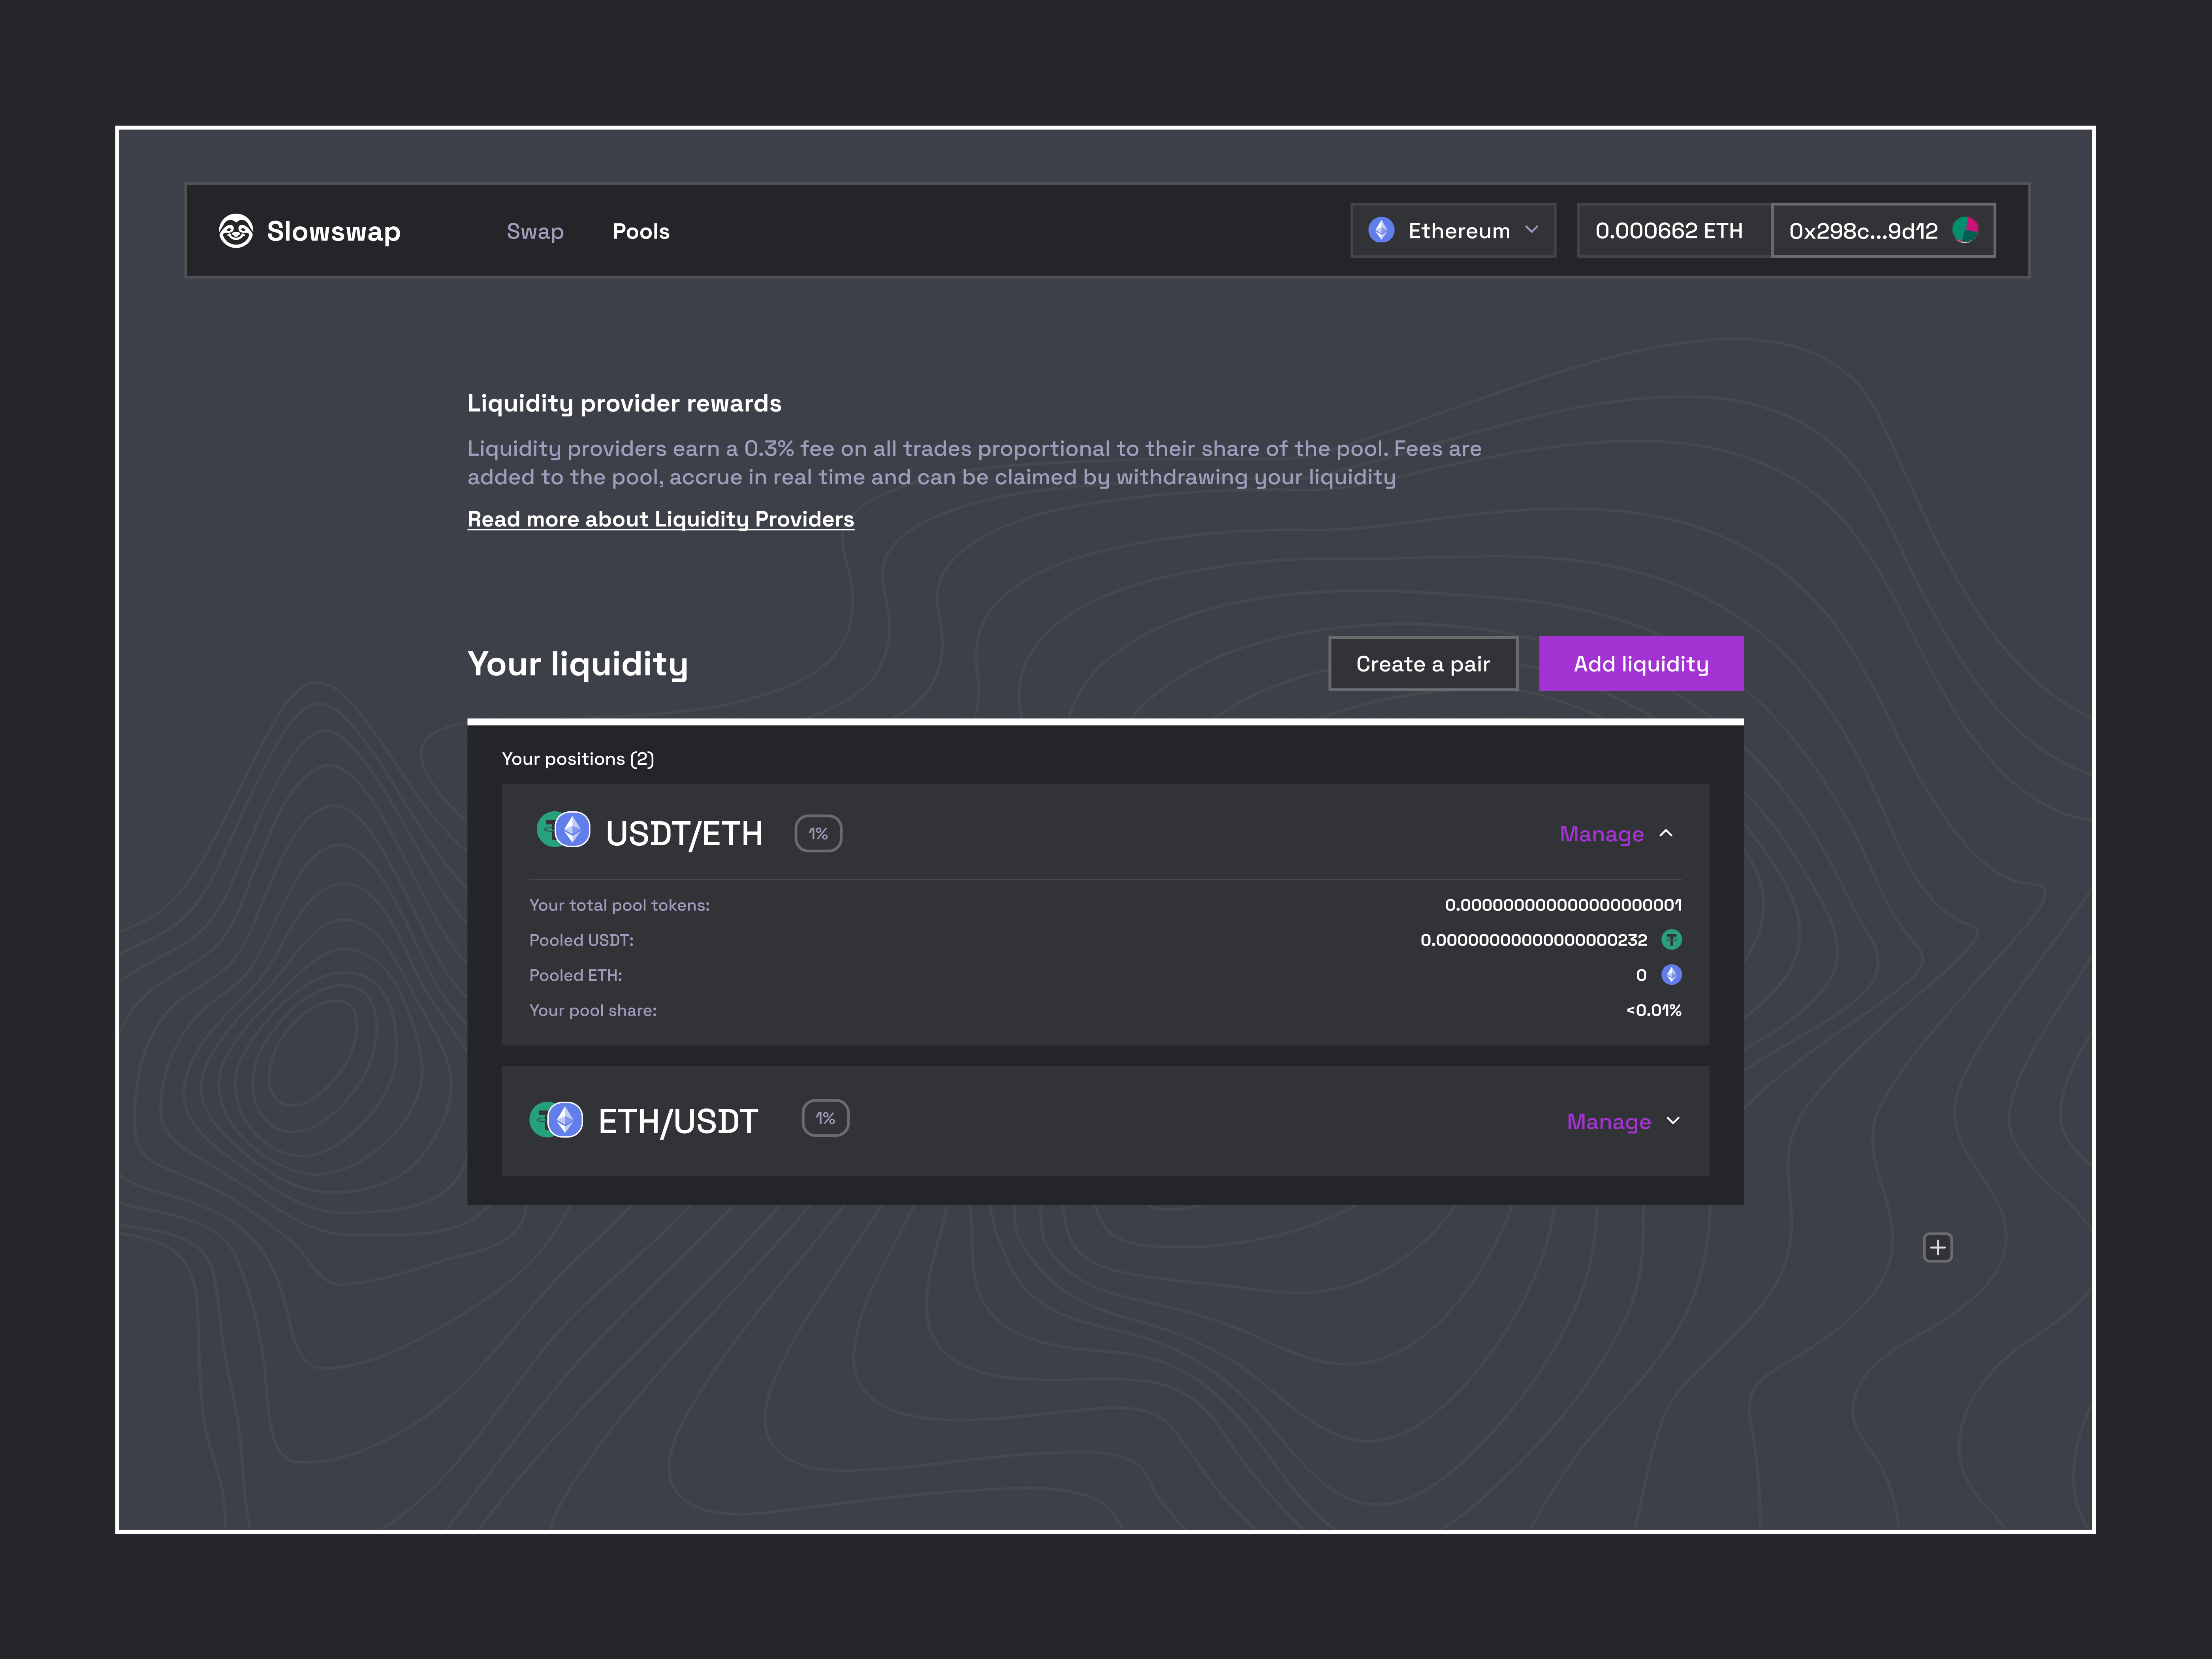The height and width of the screenshot is (1659, 2212).
Task: Click the small plus square icon
Action: (x=1937, y=1248)
